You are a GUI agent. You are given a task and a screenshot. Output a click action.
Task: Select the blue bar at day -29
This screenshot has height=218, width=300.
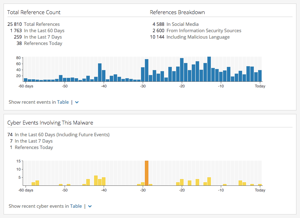[x=147, y=70]
